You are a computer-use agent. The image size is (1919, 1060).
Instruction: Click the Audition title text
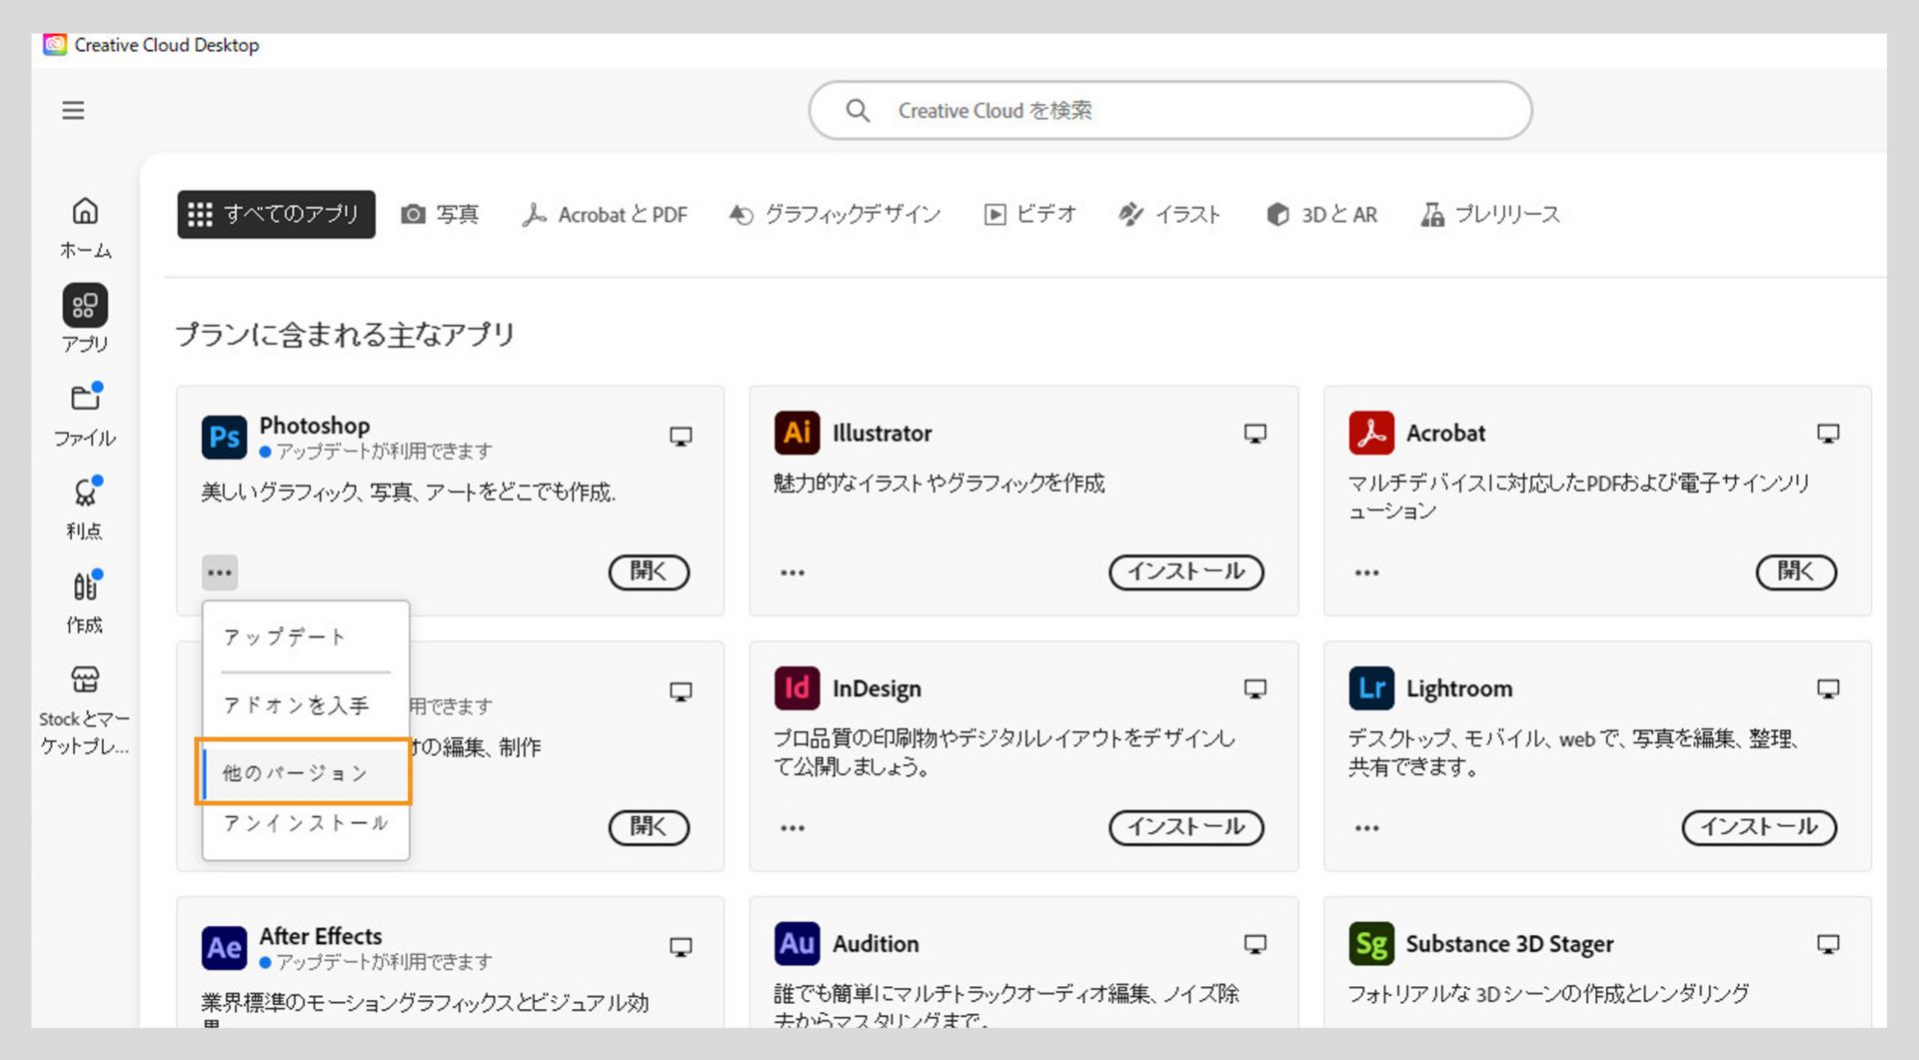876,944
